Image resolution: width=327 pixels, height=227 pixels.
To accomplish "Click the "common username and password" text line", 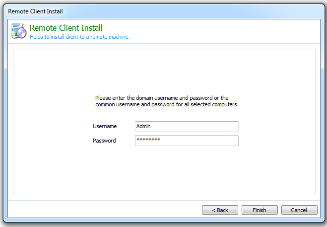I will tap(167, 105).
